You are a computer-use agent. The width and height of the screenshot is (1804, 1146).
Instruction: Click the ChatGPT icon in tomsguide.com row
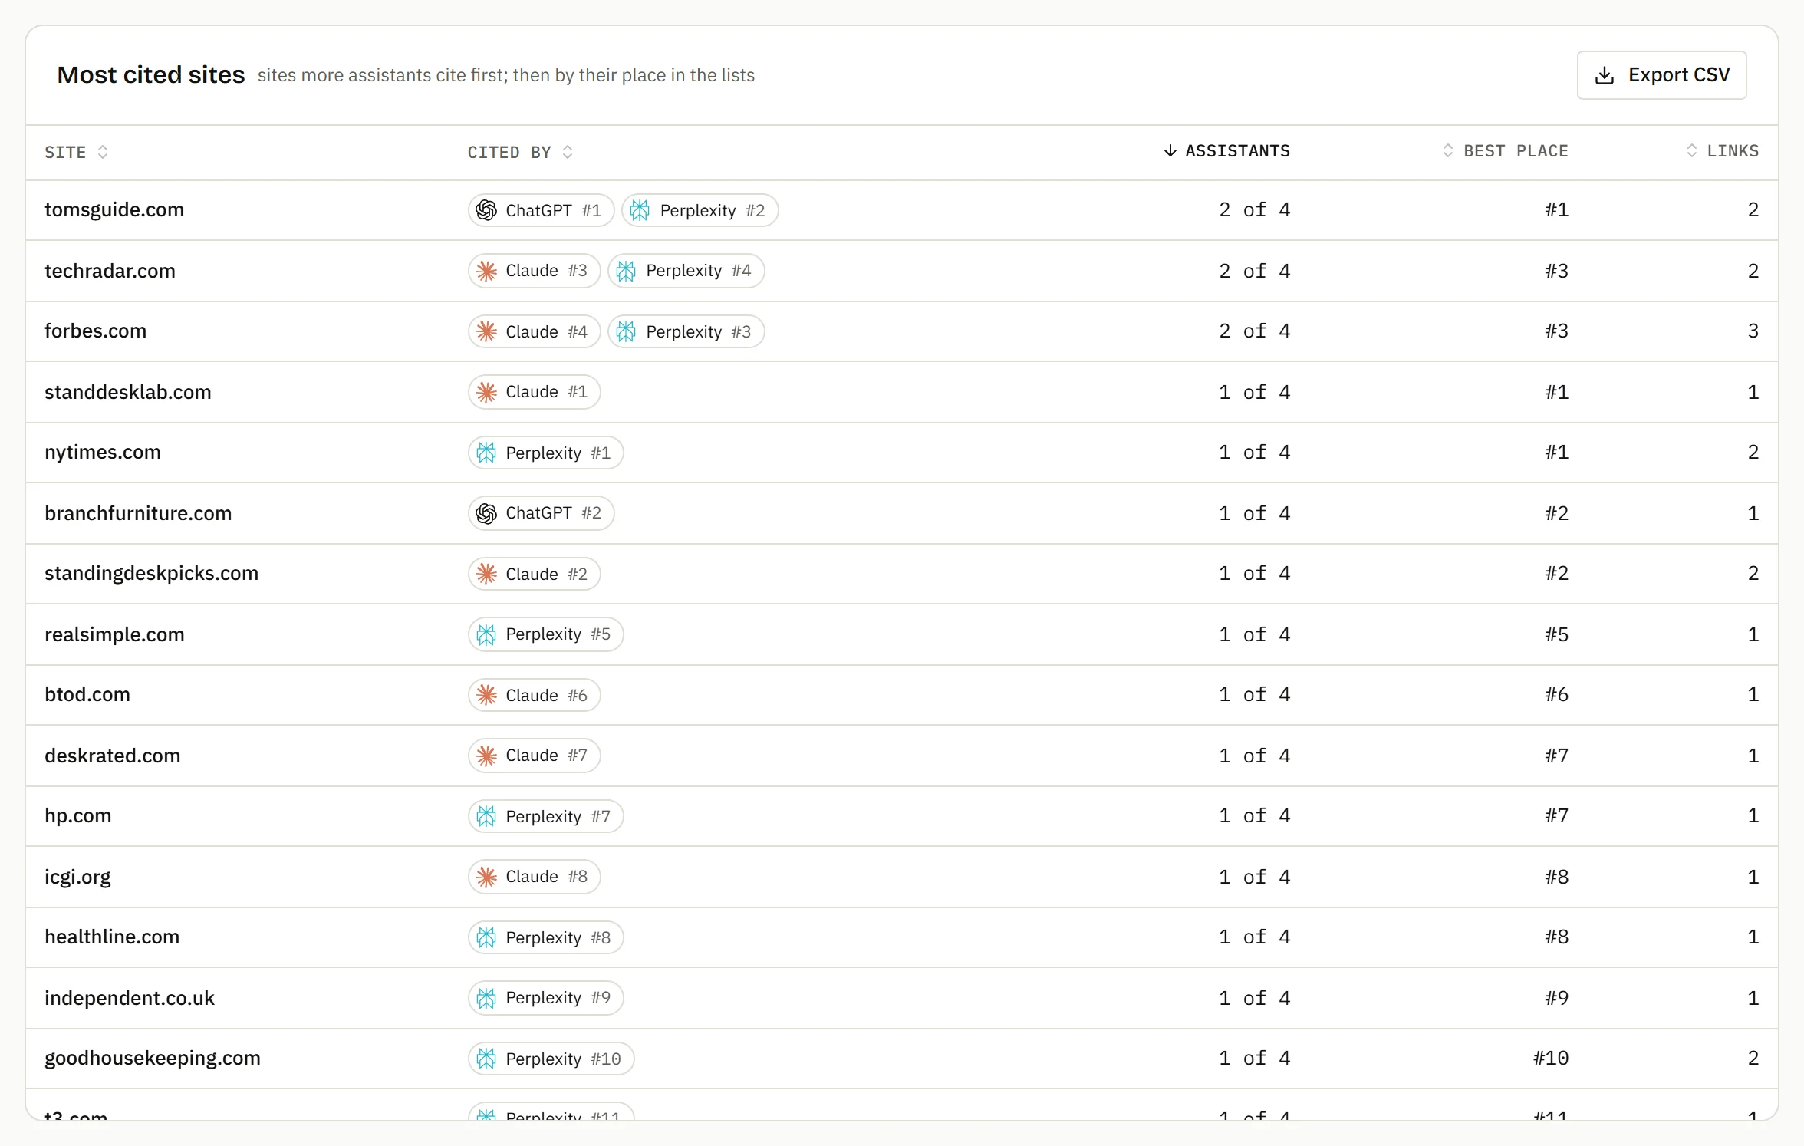486,210
